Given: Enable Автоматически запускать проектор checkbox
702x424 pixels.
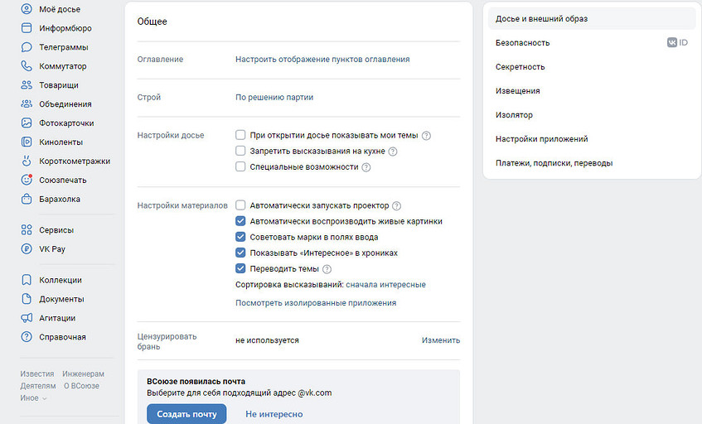Looking at the screenshot, I should 240,205.
